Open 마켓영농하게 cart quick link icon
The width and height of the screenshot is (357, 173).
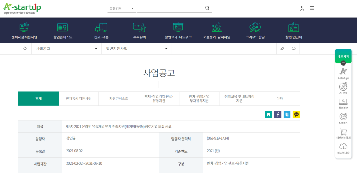click(343, 131)
